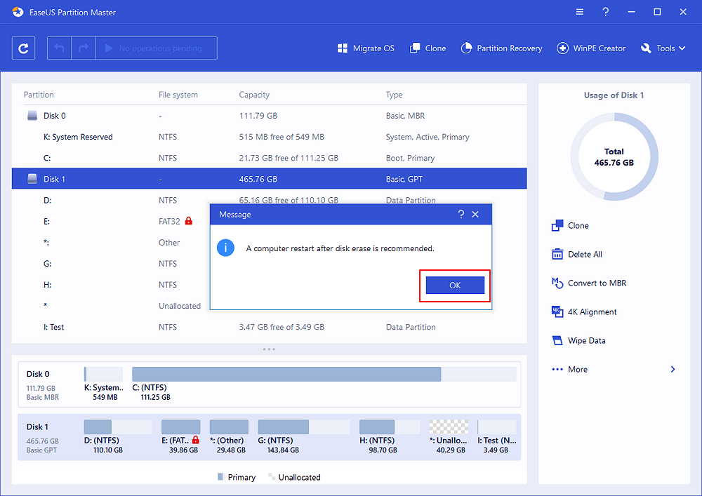This screenshot has width=702, height=496.
Task: Select the H: partition row
Action: pos(111,284)
